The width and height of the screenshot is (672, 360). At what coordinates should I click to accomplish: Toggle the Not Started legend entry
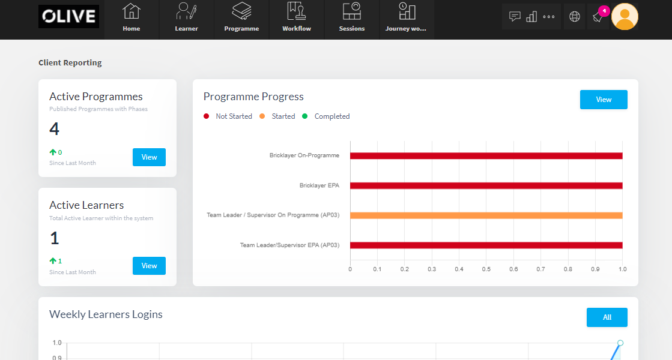228,116
